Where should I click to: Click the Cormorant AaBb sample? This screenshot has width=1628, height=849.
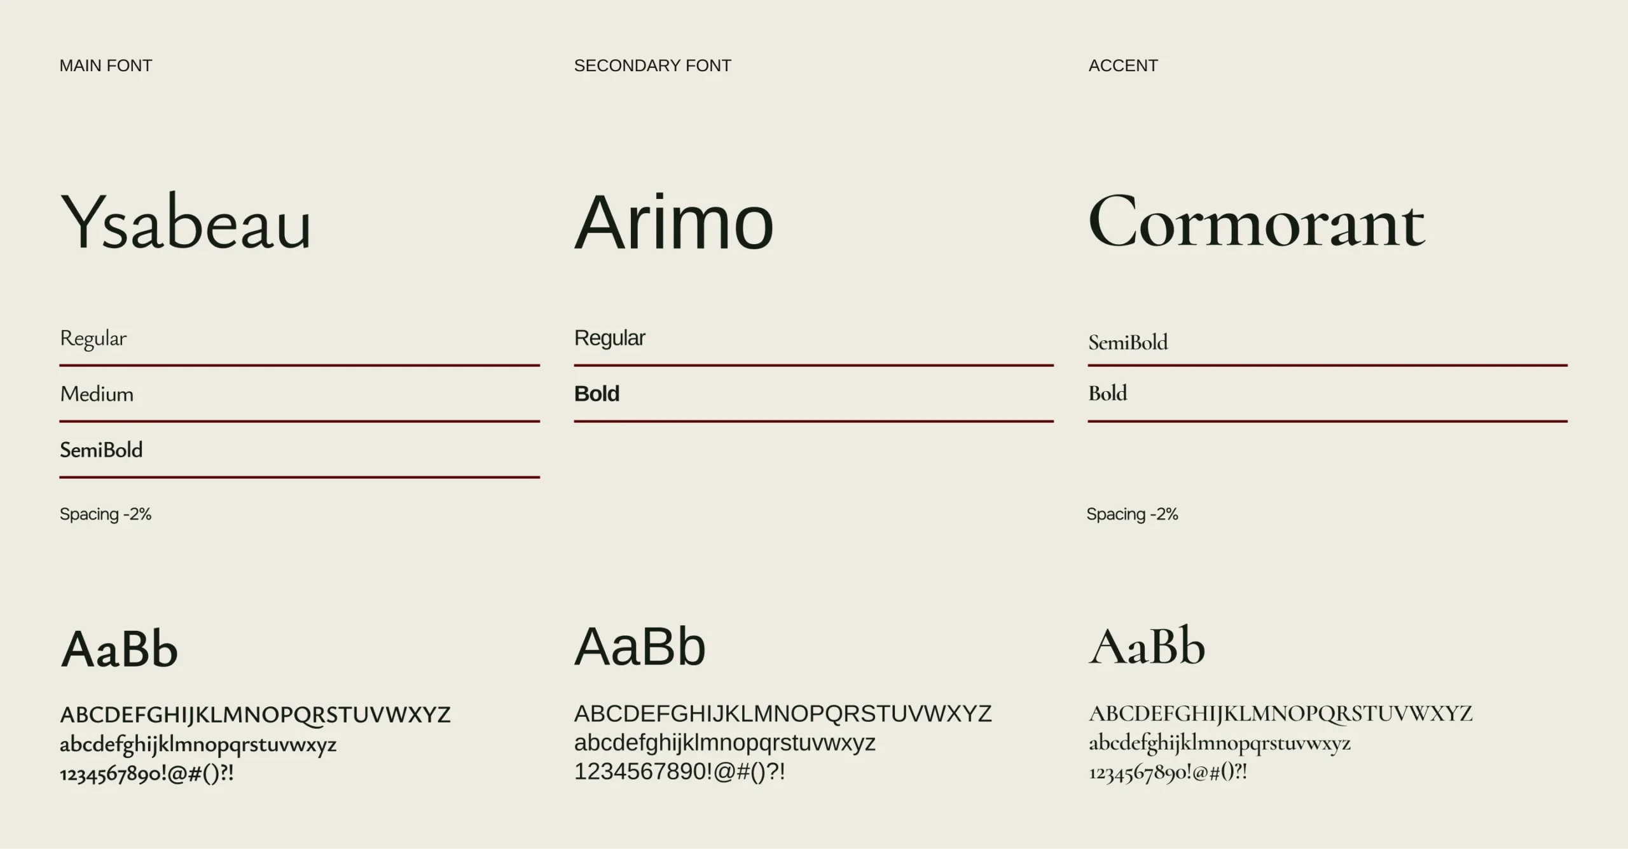[1147, 647]
